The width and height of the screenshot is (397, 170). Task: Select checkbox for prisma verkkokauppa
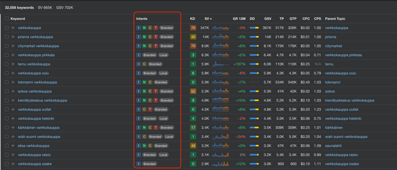click(x=7, y=37)
